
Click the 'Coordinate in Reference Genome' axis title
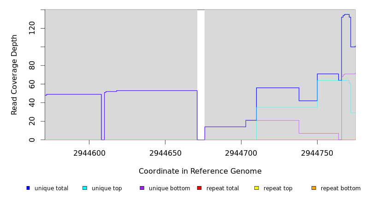(x=200, y=171)
